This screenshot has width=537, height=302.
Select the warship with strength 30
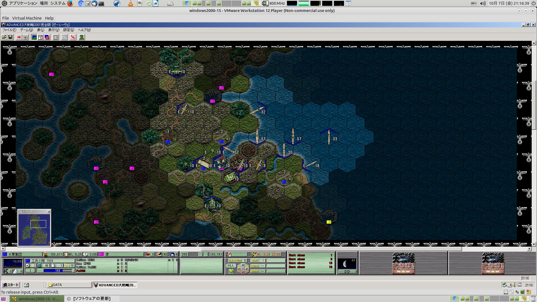coord(284,150)
